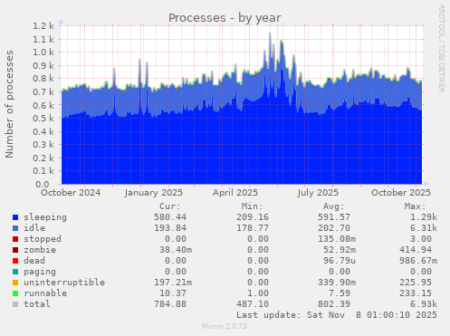Click uninterruptible average value 339.90m

pos(337,283)
